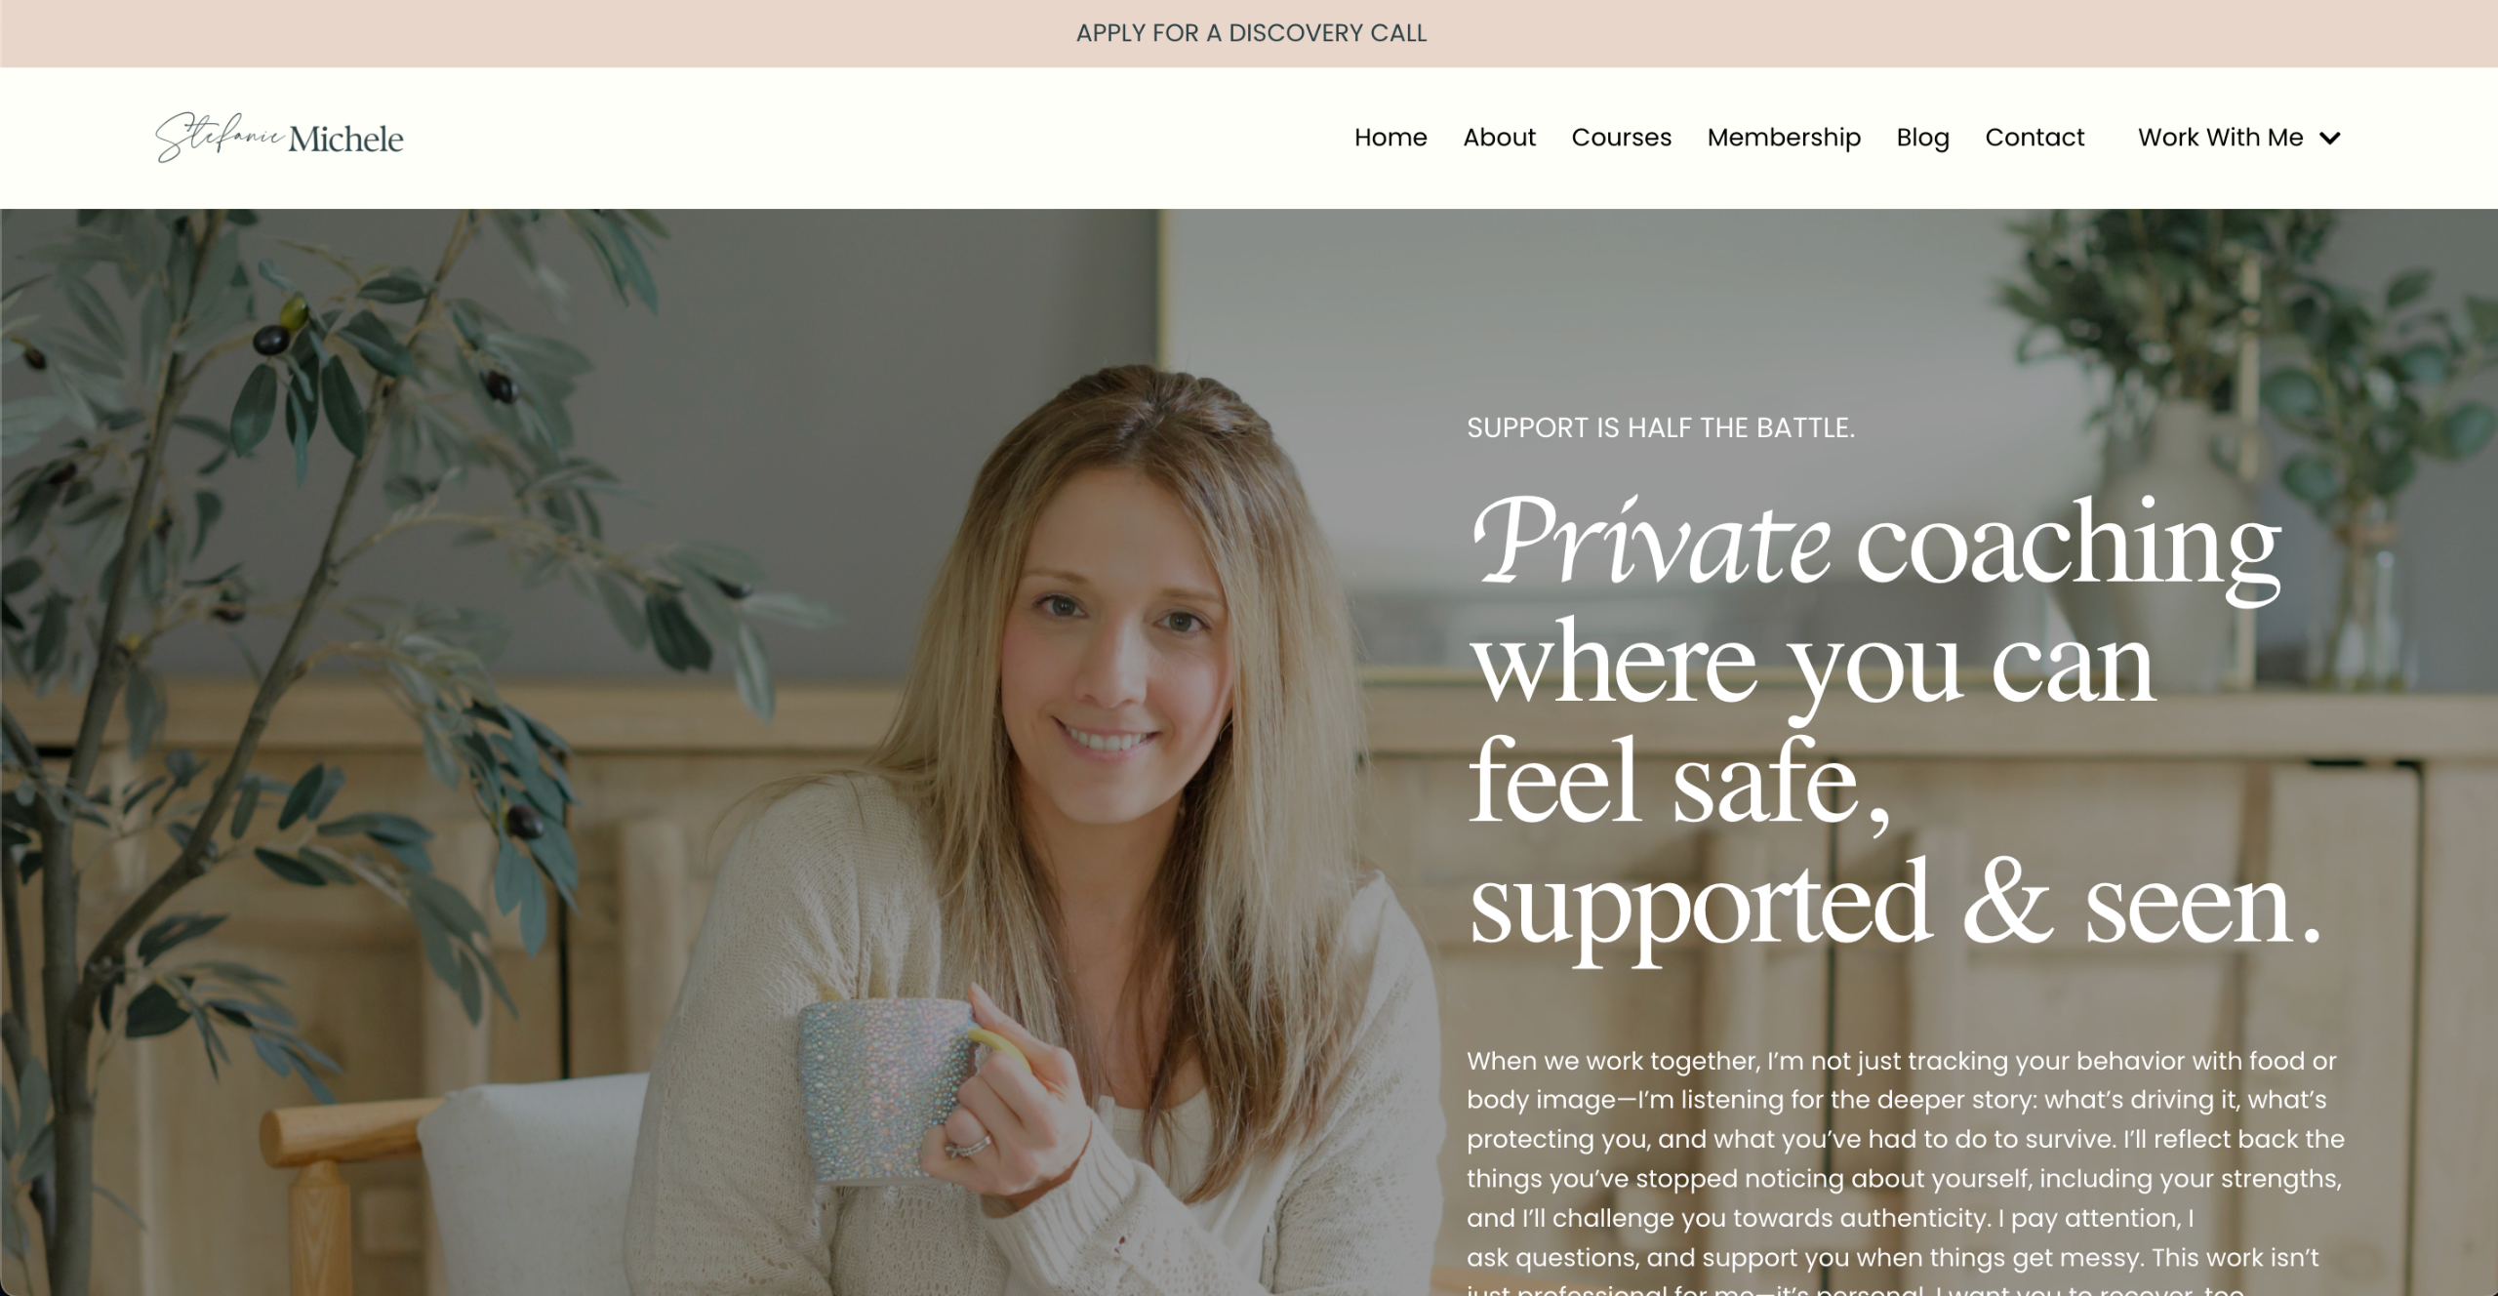Open the About page

[x=1499, y=138]
